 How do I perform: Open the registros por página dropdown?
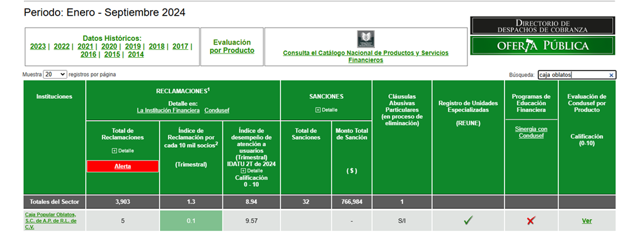click(55, 75)
